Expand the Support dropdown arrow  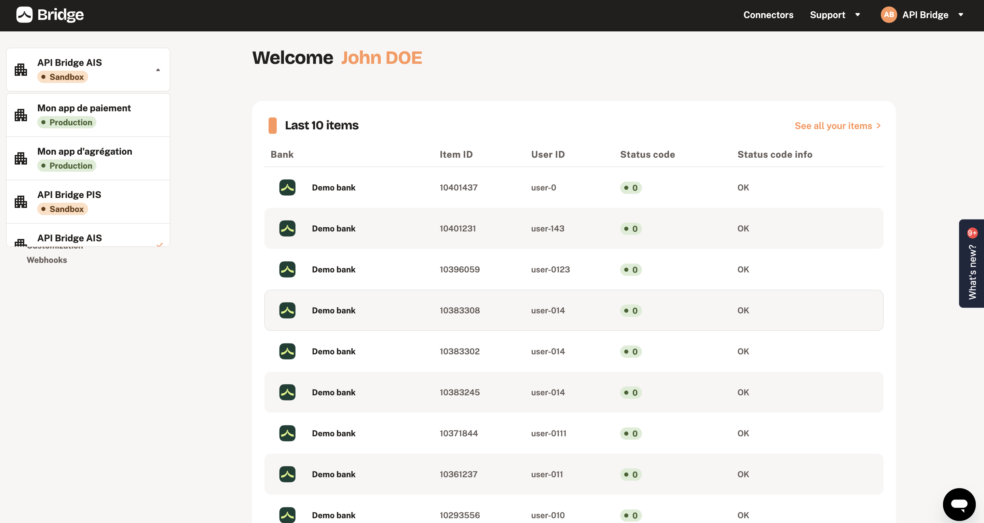click(857, 15)
